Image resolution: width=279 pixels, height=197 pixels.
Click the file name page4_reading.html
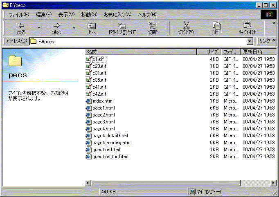[x=112, y=143]
